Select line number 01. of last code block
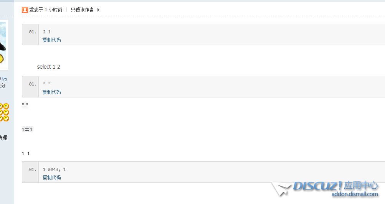Screen dimensions: 385x204 pos(32,169)
